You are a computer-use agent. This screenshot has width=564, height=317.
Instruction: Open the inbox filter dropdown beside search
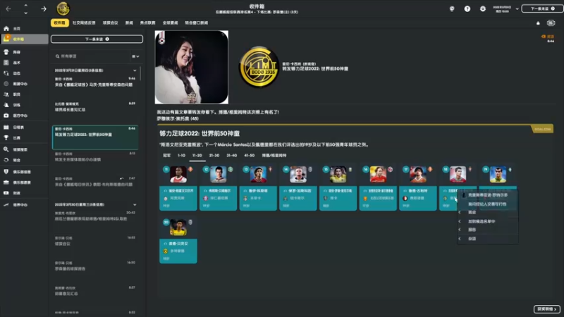135,56
